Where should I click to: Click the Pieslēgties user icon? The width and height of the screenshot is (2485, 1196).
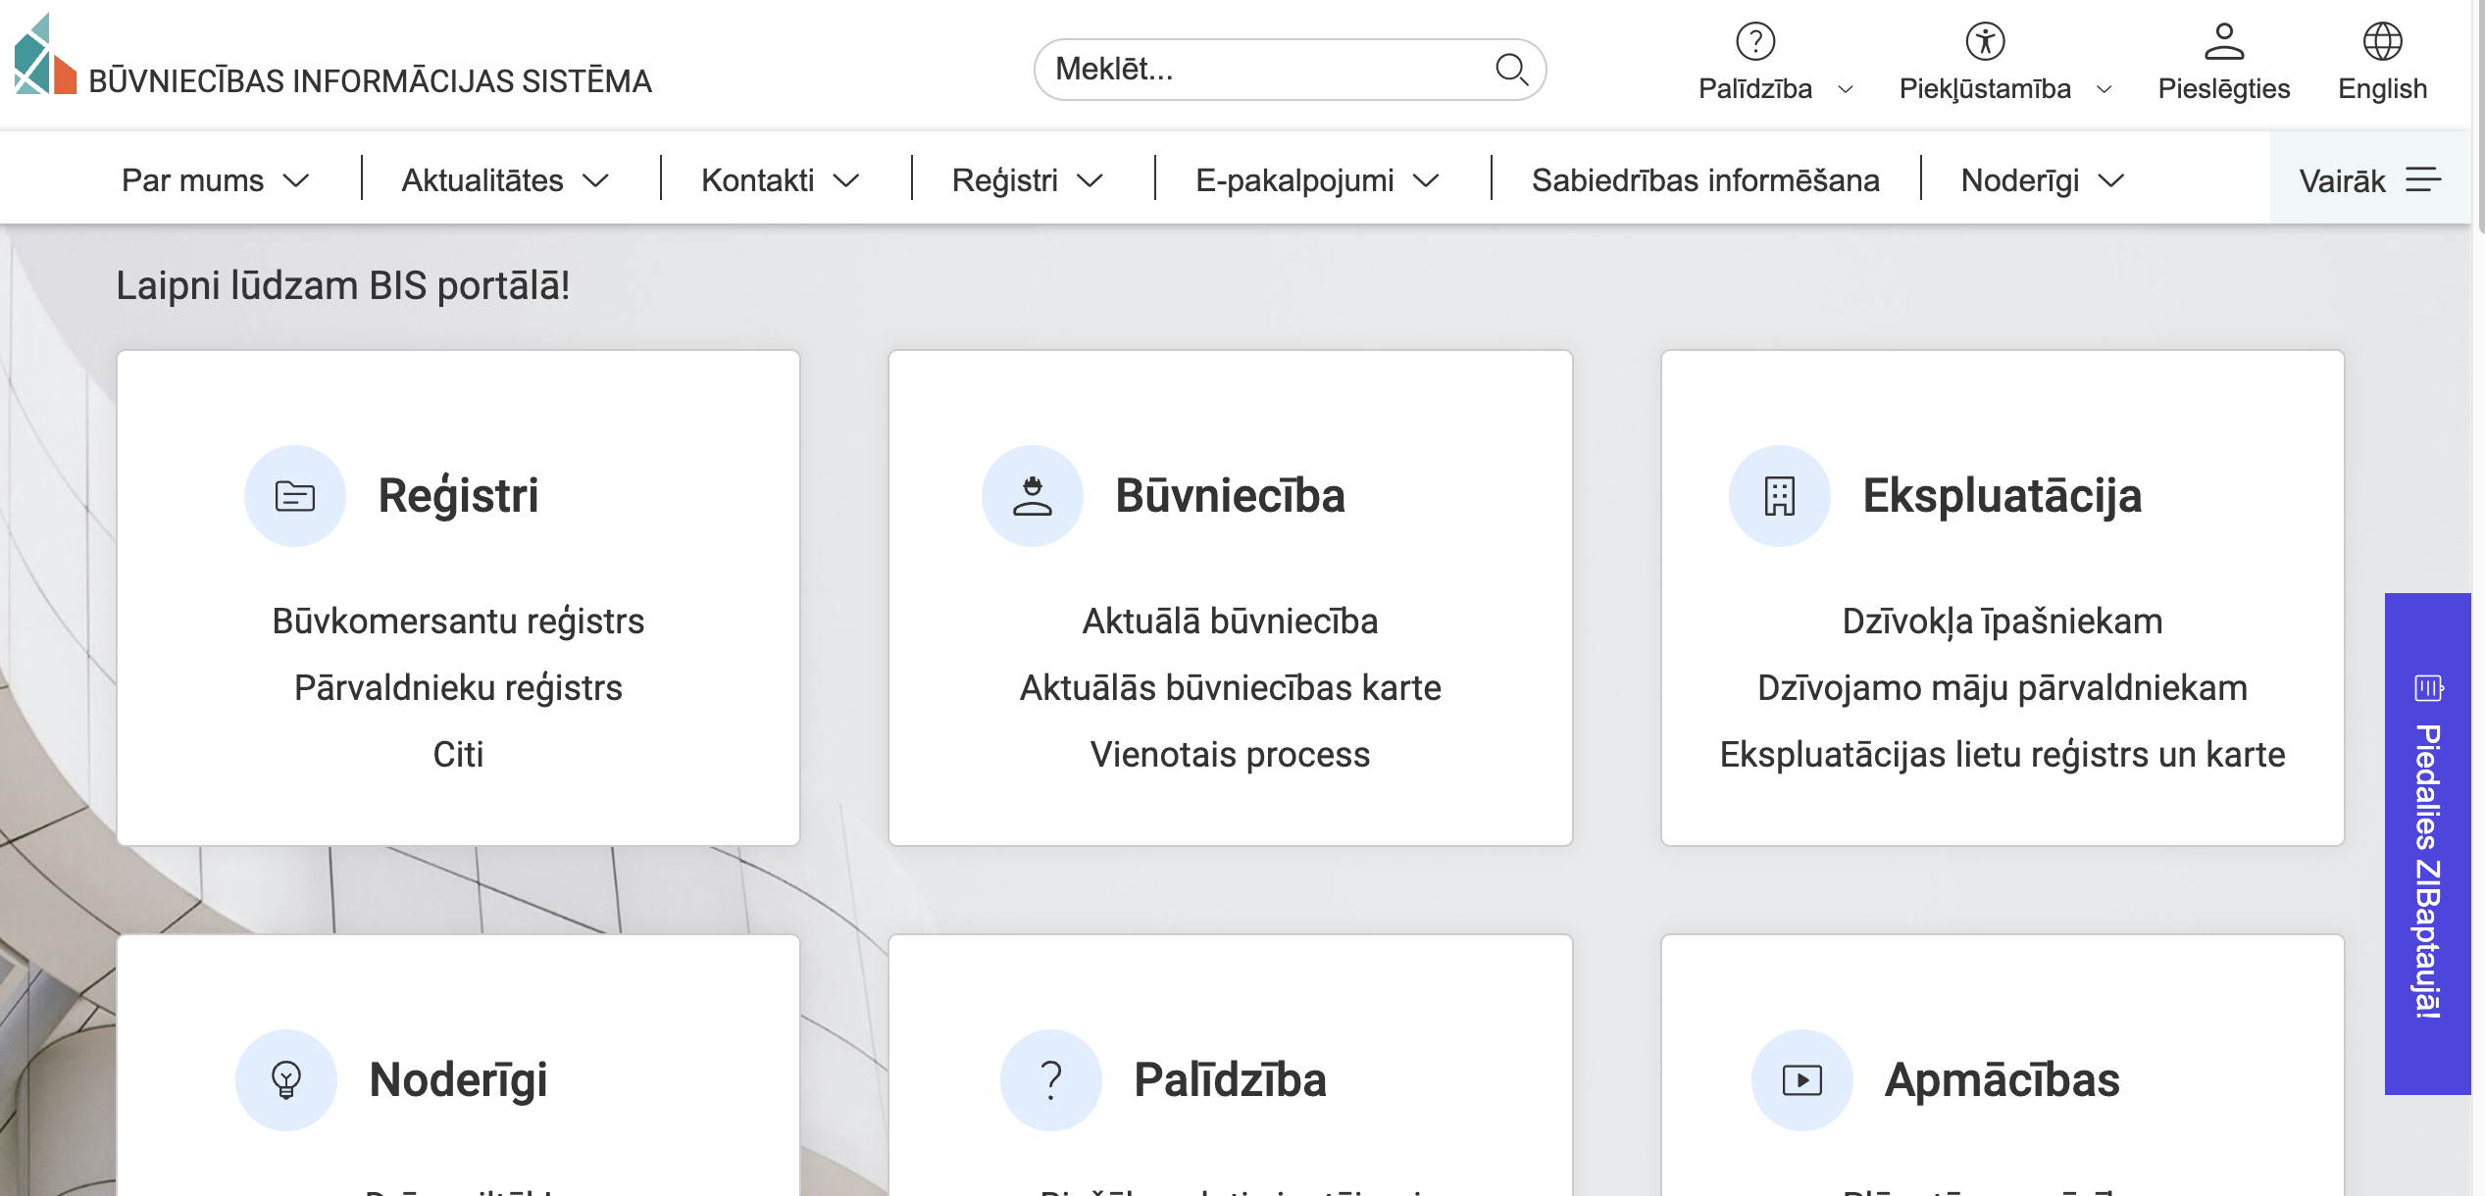[2223, 41]
